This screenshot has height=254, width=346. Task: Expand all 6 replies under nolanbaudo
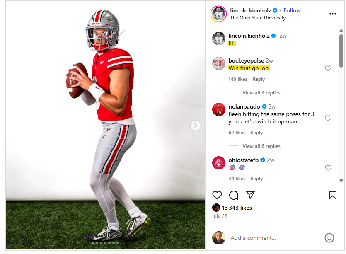(261, 146)
